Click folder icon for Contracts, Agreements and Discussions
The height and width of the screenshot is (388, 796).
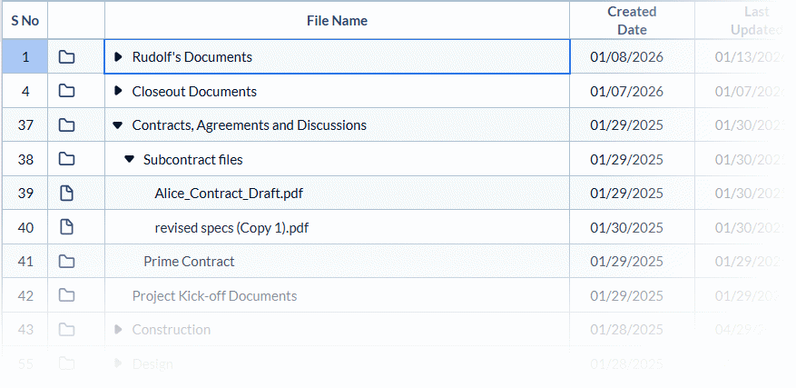coord(66,125)
